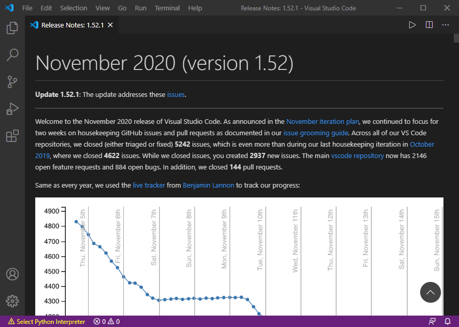Open the Extensions view
Screen dimensions: 459x327
pos(12,136)
